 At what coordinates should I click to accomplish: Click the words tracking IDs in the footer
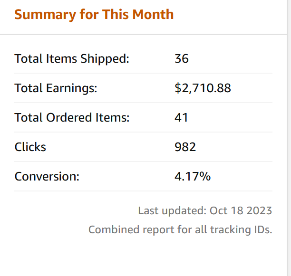pos(241,230)
